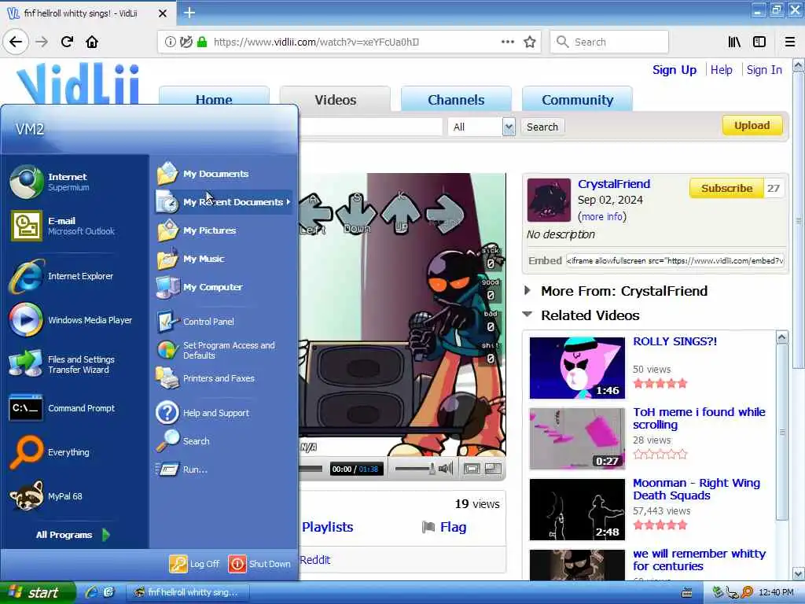Click Log Off button
805x604 pixels.
[195, 564]
